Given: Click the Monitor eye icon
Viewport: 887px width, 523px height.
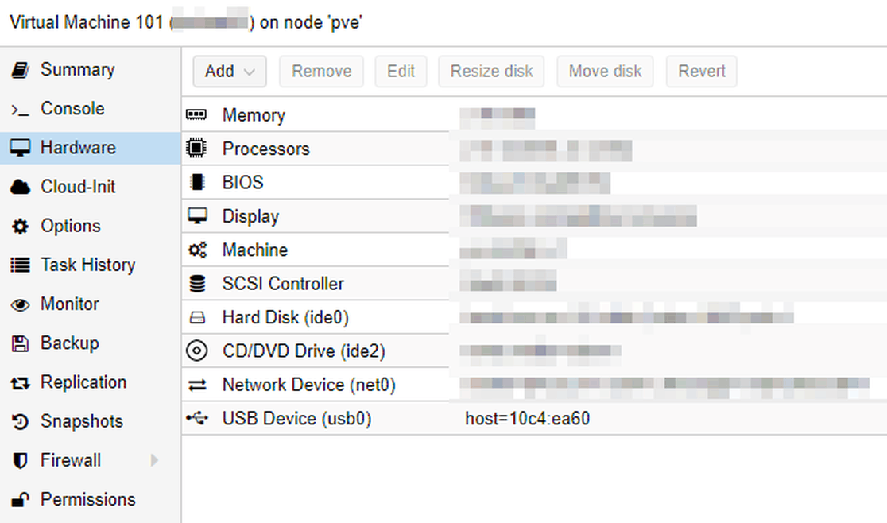Looking at the screenshot, I should [21, 304].
